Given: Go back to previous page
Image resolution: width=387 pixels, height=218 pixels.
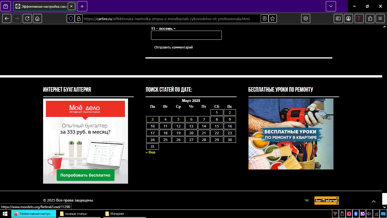Looking at the screenshot, I should (7, 18).
